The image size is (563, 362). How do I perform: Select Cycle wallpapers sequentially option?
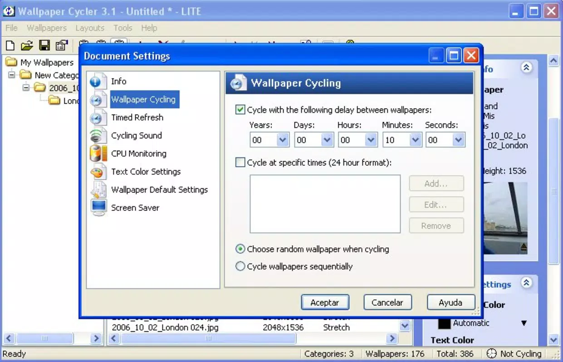pos(240,267)
